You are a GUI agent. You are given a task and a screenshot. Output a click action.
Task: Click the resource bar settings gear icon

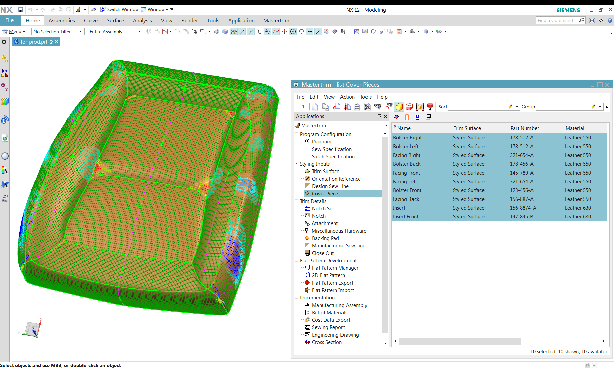pyautogui.click(x=4, y=42)
